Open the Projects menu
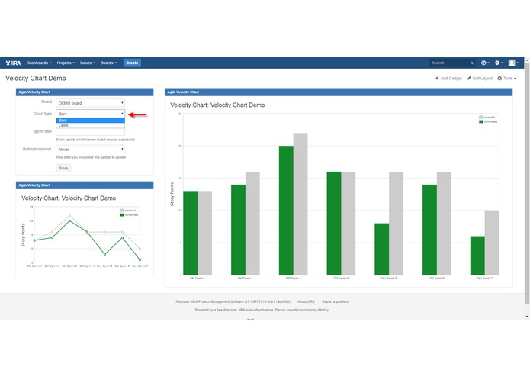This screenshot has height=377, width=530. pos(66,63)
